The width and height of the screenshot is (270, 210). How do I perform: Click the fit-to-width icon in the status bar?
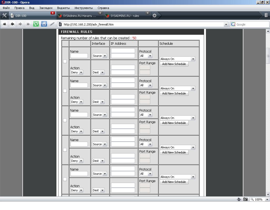(239, 199)
